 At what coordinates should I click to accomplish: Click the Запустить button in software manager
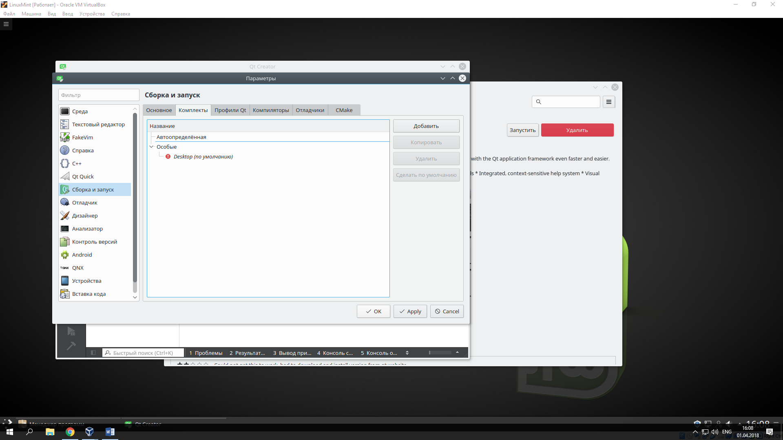(x=522, y=130)
